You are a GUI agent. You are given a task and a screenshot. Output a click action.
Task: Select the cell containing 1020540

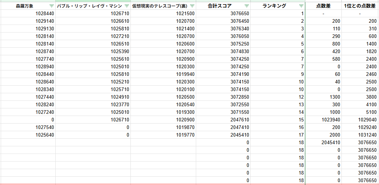[163, 104]
